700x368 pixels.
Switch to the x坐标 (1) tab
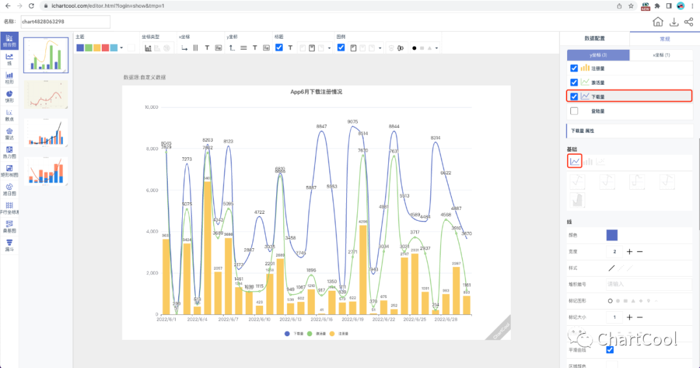click(660, 55)
